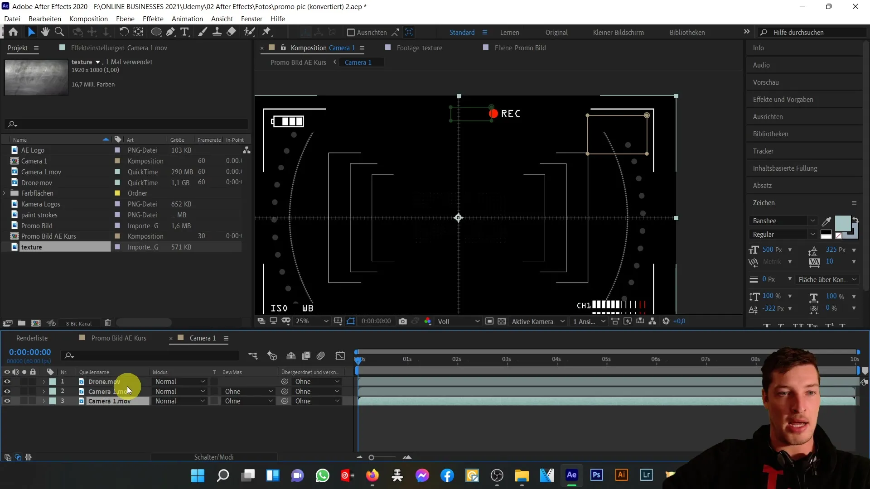Select the Camera 1 composition tab

coord(203,338)
